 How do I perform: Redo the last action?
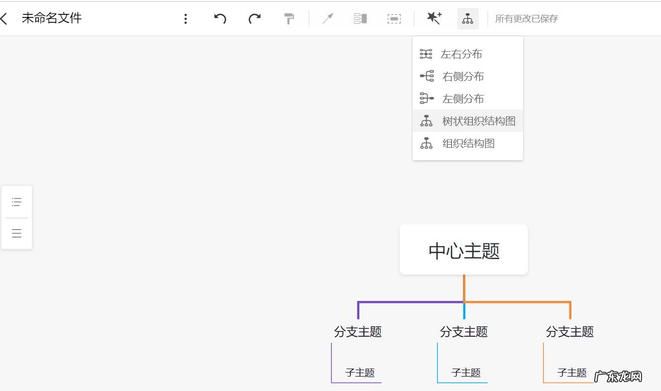[255, 18]
